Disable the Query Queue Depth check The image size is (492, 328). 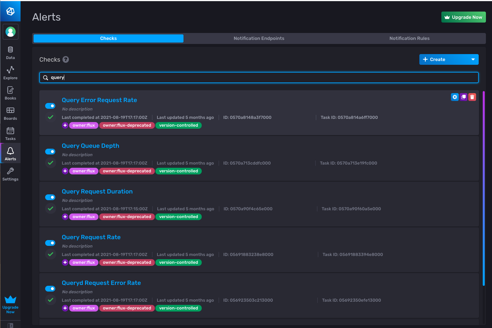pyautogui.click(x=50, y=151)
